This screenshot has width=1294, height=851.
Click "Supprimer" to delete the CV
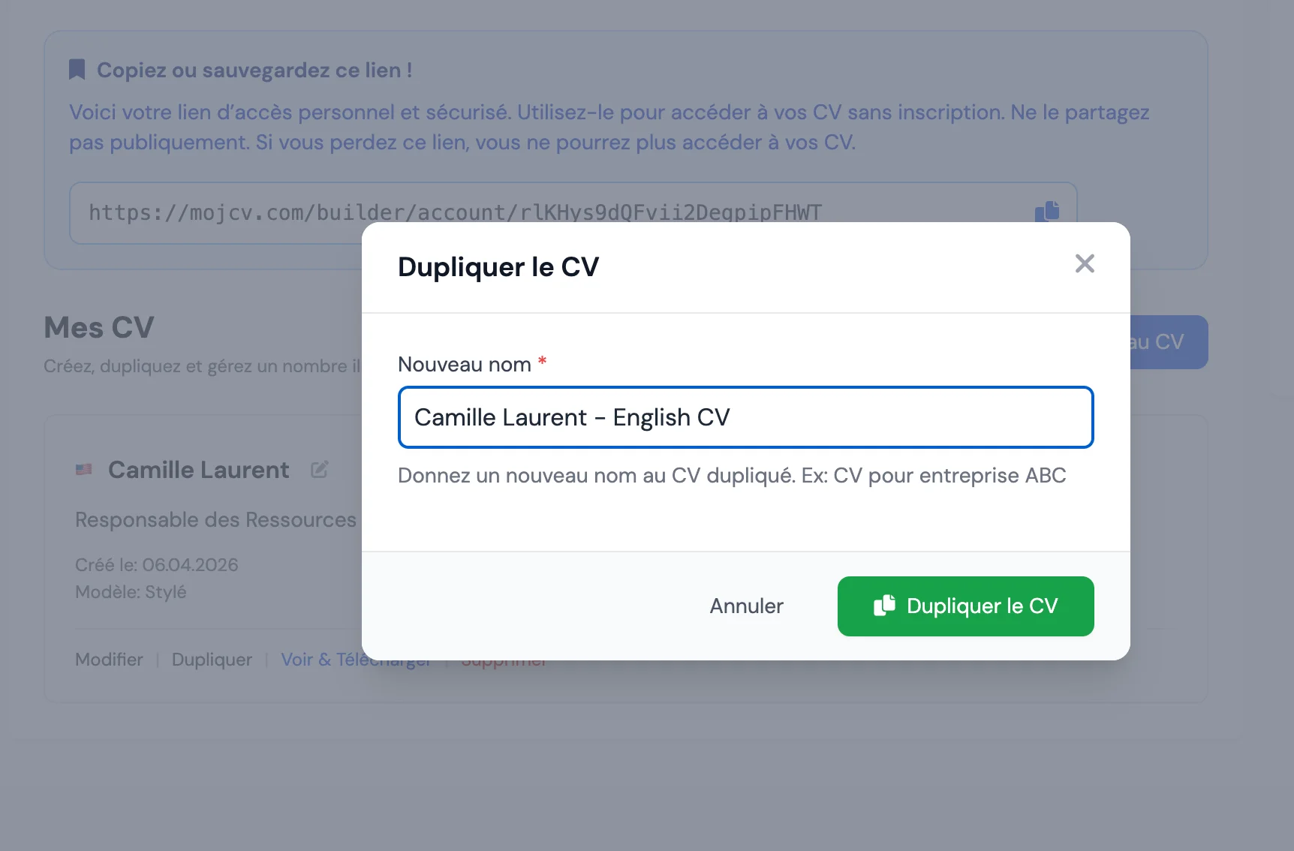[504, 660]
